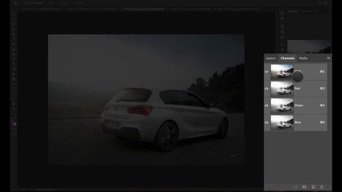Click the trash icon to delete channel

(x=322, y=187)
